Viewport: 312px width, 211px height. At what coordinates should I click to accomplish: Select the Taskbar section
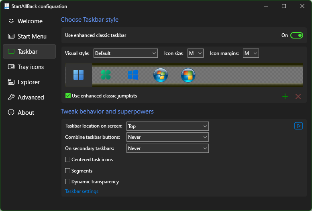(29, 51)
